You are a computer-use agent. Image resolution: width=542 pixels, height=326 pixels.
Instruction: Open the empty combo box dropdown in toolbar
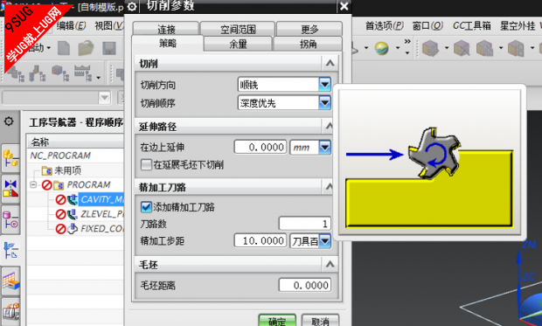(x=104, y=98)
